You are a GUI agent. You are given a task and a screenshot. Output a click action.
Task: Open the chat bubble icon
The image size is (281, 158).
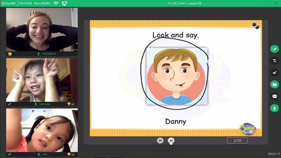[274, 96]
